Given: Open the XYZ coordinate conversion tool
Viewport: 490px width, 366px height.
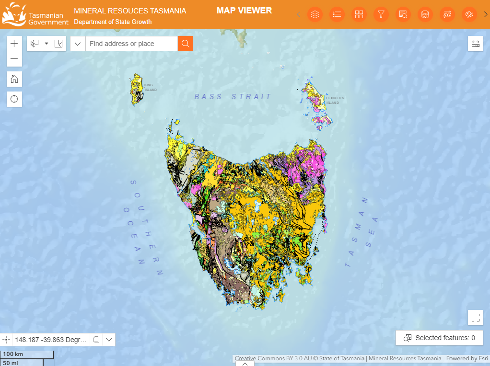Looking at the screenshot, I should [x=447, y=14].
